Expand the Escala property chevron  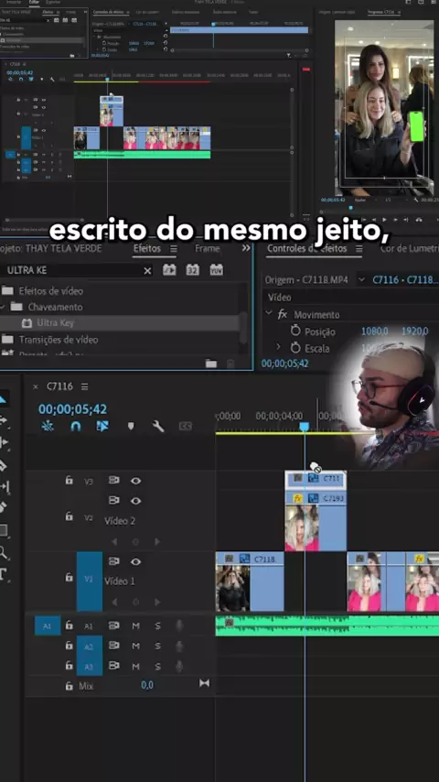coord(278,347)
